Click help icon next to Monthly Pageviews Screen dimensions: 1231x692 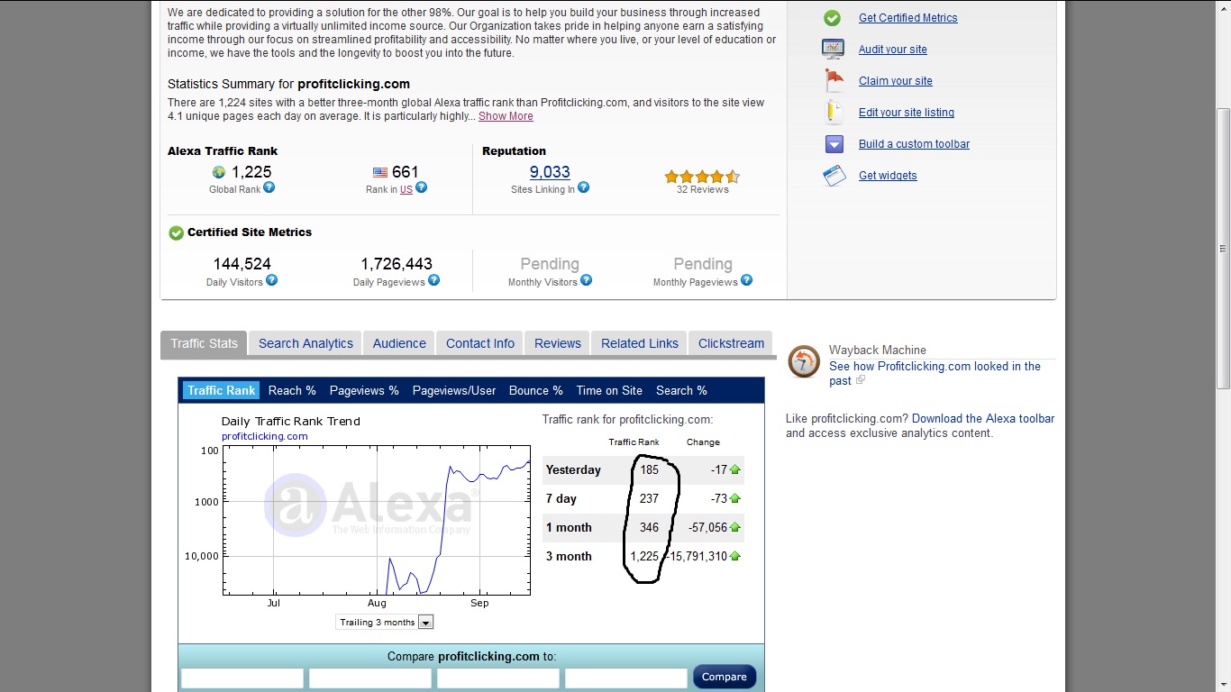tap(746, 280)
